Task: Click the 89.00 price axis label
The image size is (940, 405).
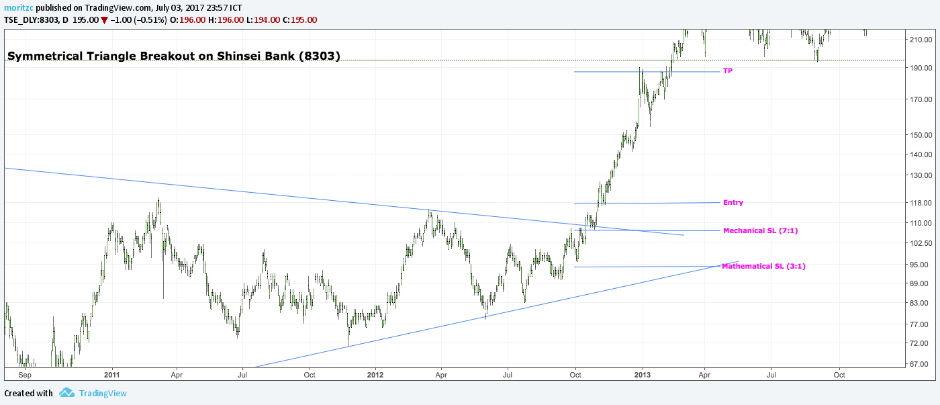Action: (919, 283)
